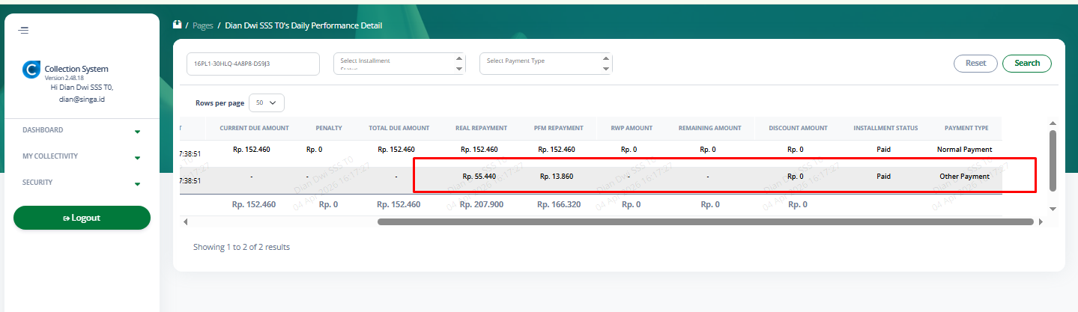Sort by PFM REPAYMENT column header
1078x312 pixels.
coord(559,128)
